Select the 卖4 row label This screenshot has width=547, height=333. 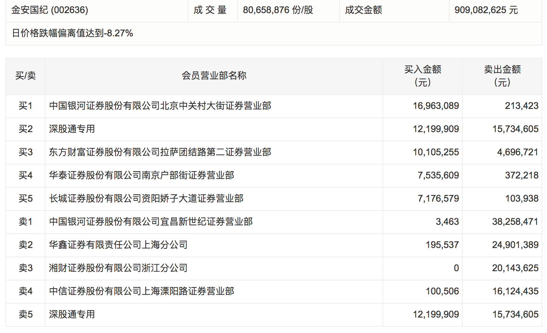point(25,291)
